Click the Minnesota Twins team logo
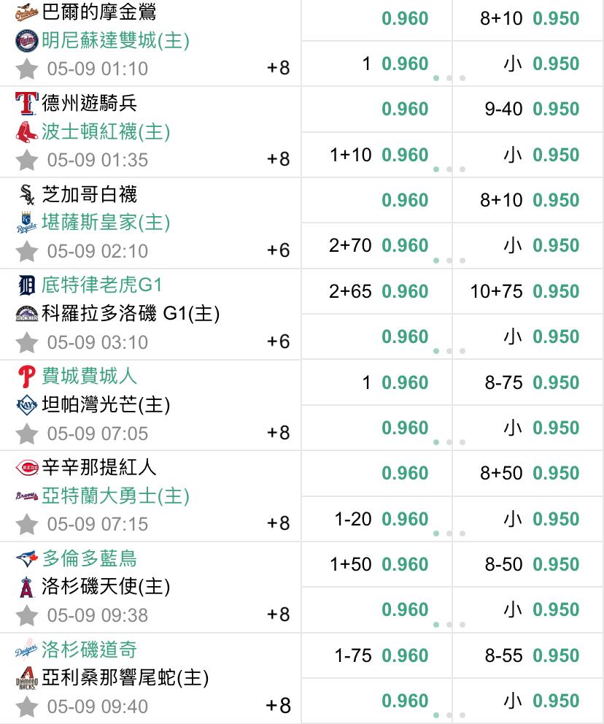 tap(27, 41)
